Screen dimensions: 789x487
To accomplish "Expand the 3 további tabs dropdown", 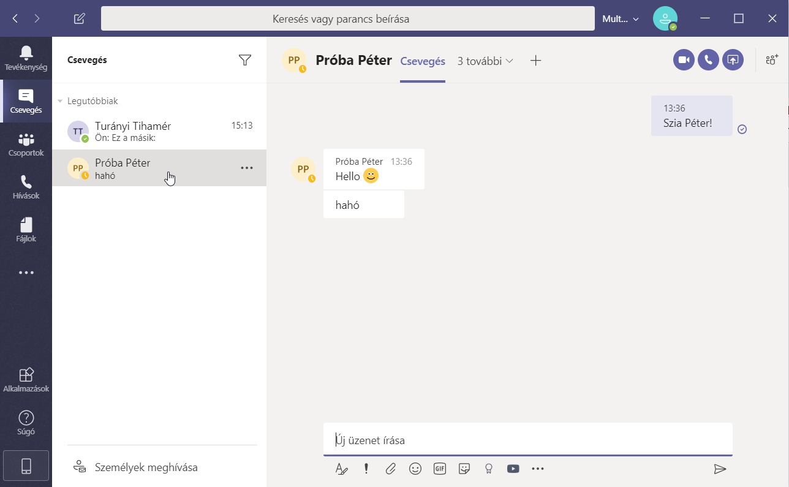I will click(485, 61).
